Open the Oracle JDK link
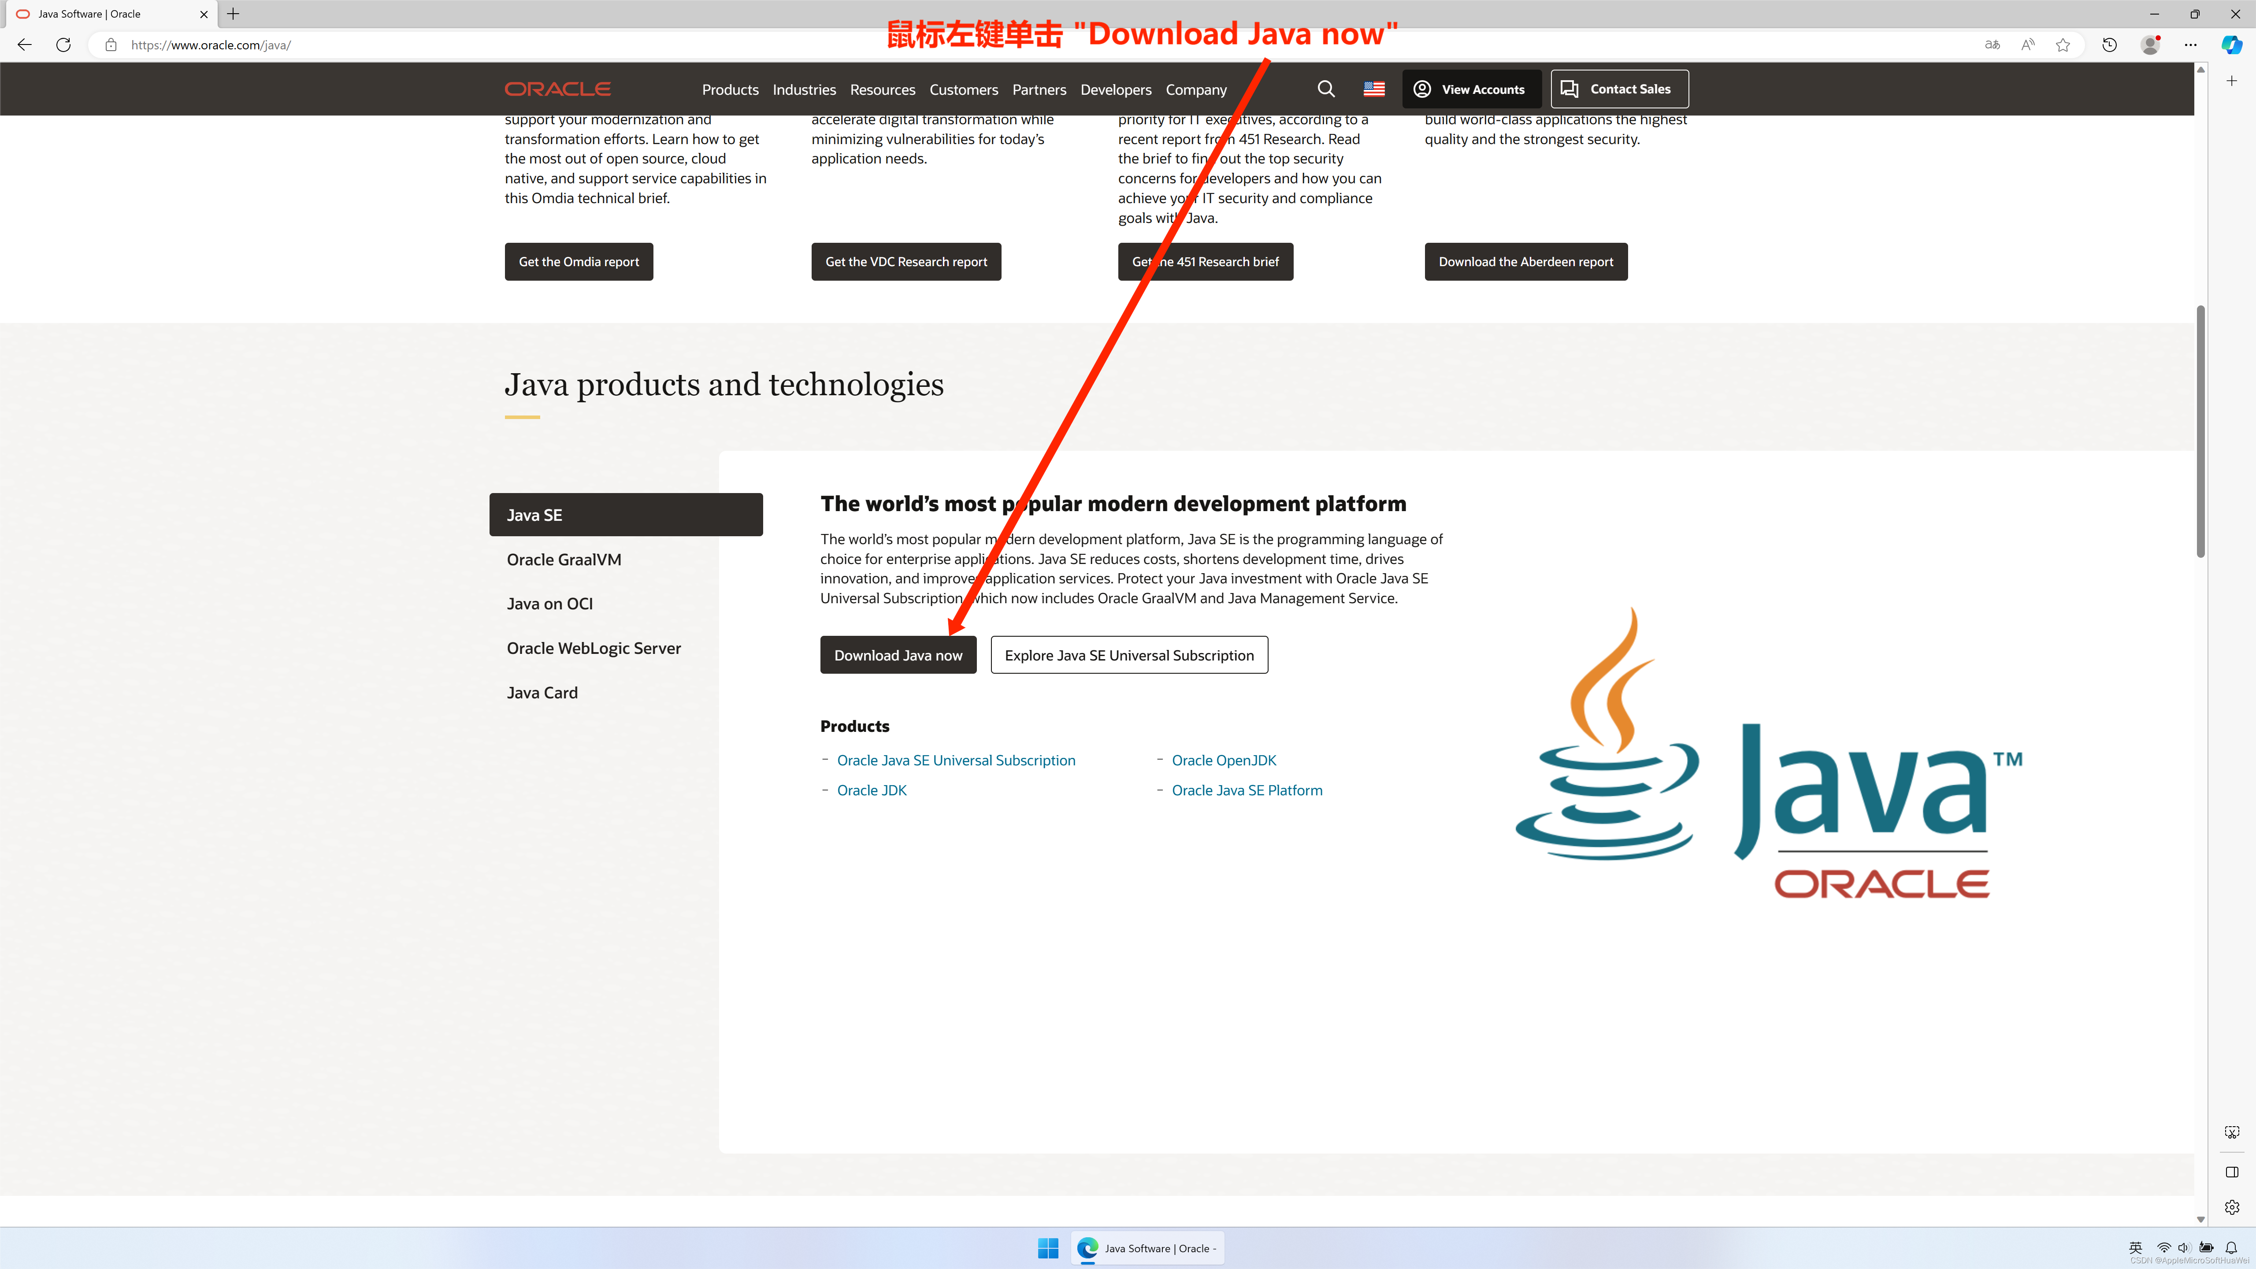This screenshot has height=1269, width=2256. 872,790
